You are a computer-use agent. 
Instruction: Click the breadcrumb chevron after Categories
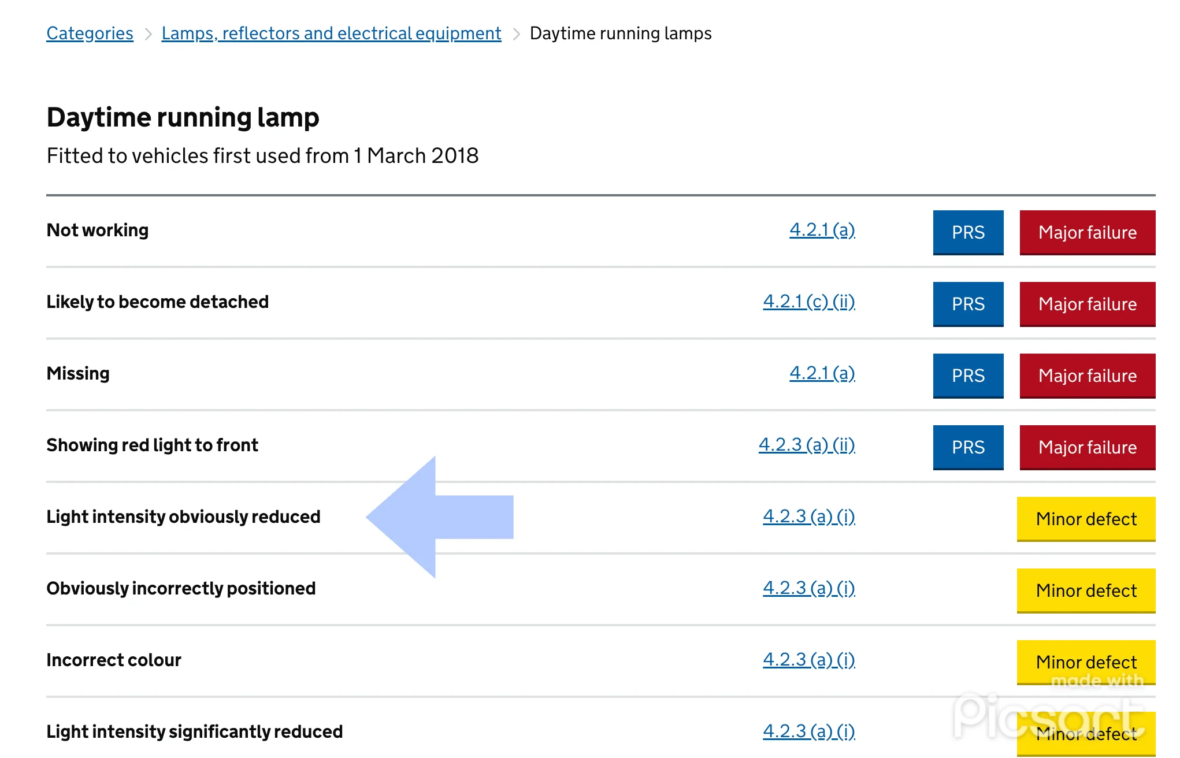pyautogui.click(x=148, y=34)
